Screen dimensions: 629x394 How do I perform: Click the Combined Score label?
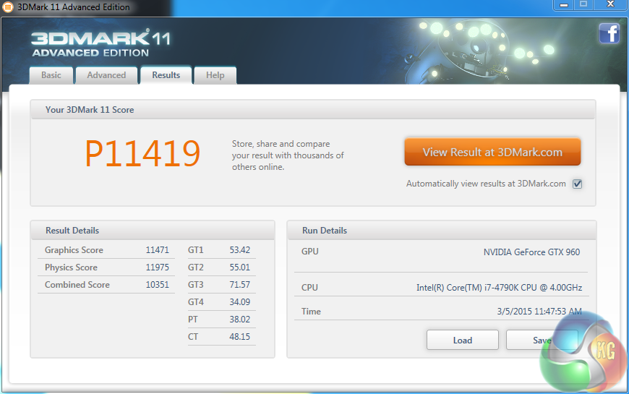click(x=77, y=284)
